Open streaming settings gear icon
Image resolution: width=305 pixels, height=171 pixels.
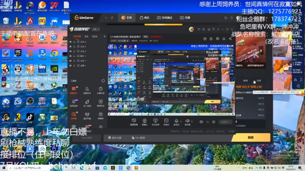point(213,122)
